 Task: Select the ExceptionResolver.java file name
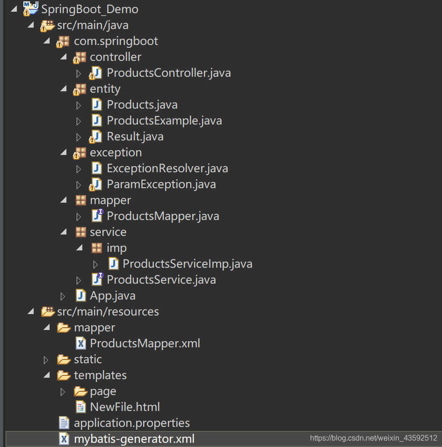(x=167, y=169)
